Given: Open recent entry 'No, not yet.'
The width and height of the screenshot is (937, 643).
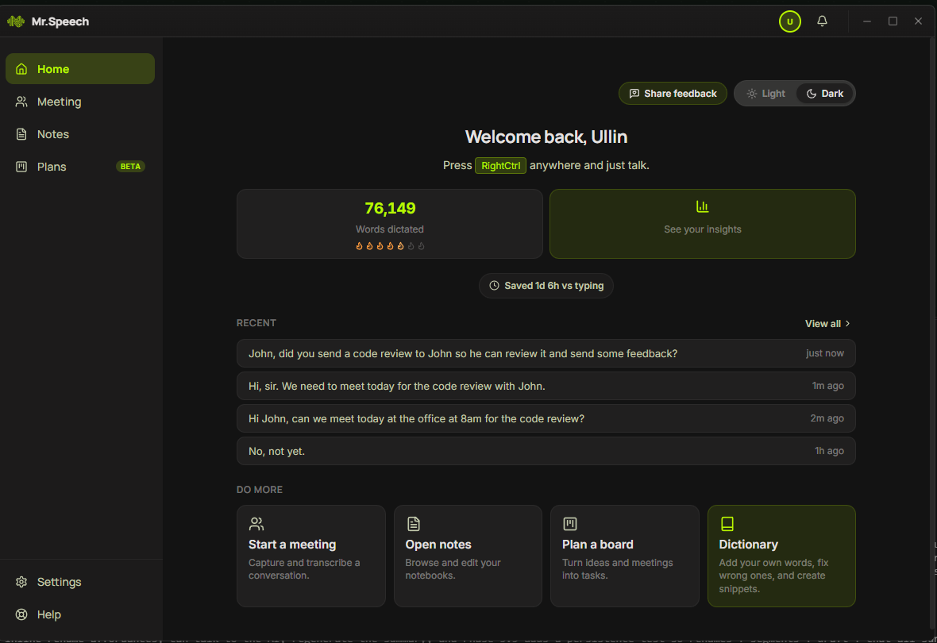Looking at the screenshot, I should 546,451.
